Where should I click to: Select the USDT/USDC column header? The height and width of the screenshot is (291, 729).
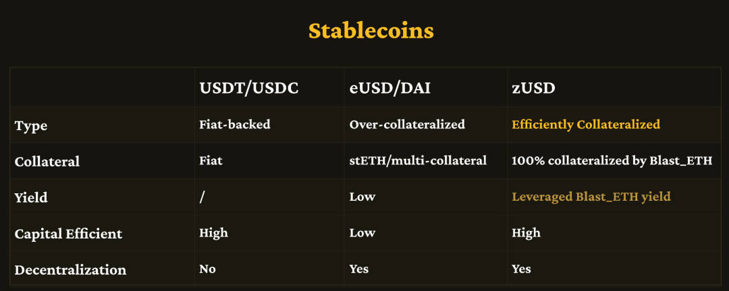[248, 88]
